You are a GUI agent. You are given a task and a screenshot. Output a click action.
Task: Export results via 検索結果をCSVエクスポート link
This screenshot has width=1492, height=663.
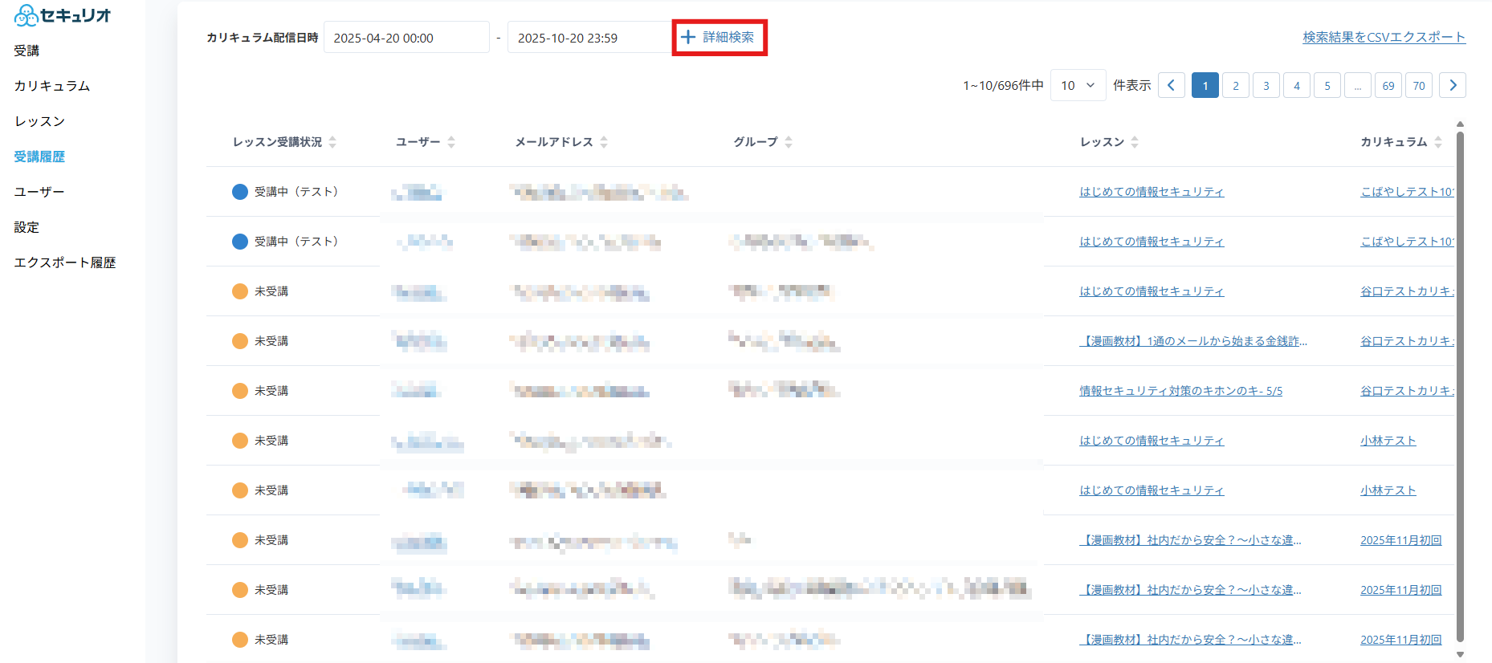pos(1384,37)
